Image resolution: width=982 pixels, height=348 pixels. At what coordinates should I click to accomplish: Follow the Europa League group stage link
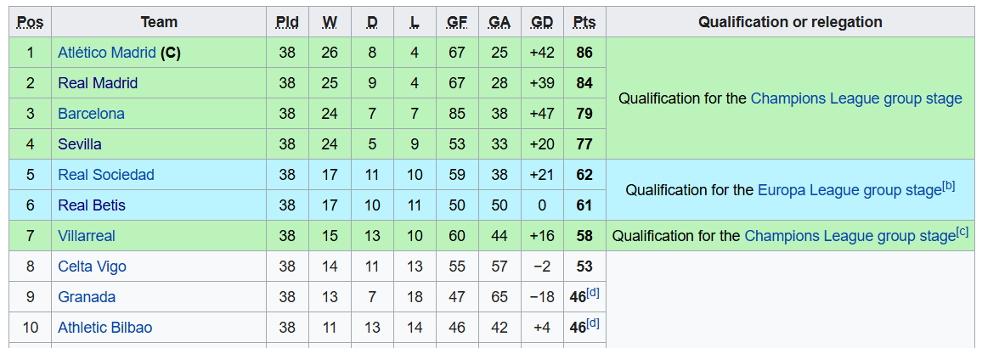coord(849,190)
